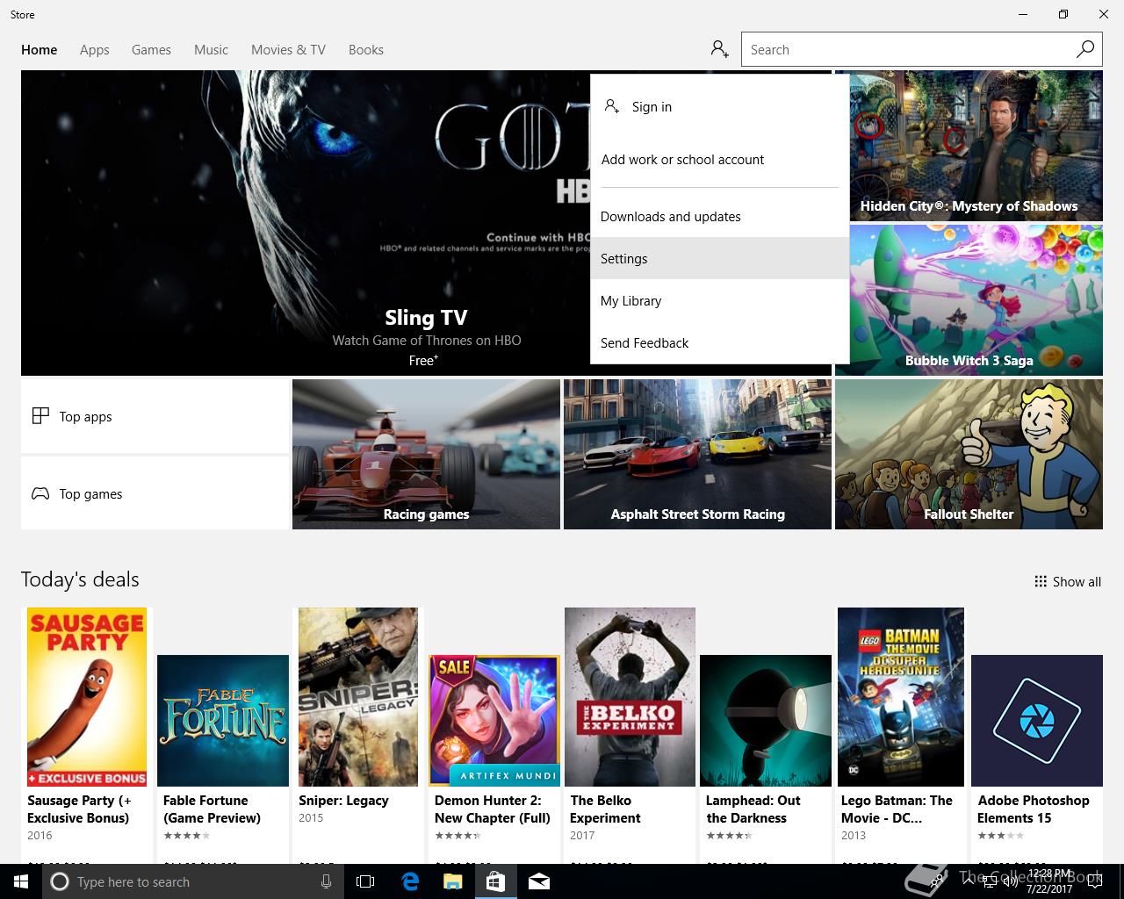Open the Books tab
The width and height of the screenshot is (1124, 899).
(366, 50)
